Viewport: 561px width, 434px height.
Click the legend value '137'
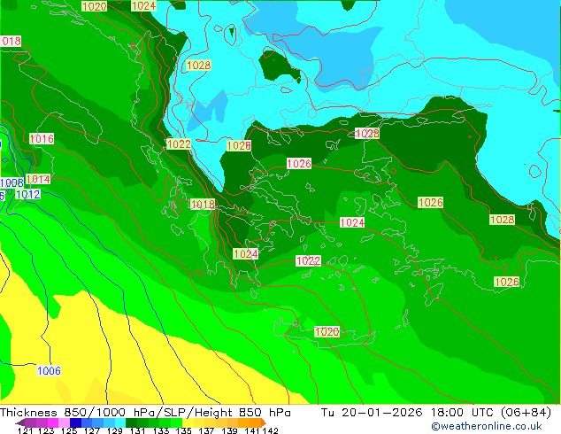pos(206,430)
